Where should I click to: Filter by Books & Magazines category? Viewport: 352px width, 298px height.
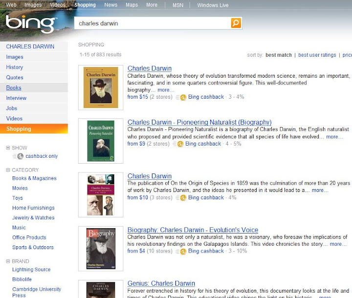34,178
